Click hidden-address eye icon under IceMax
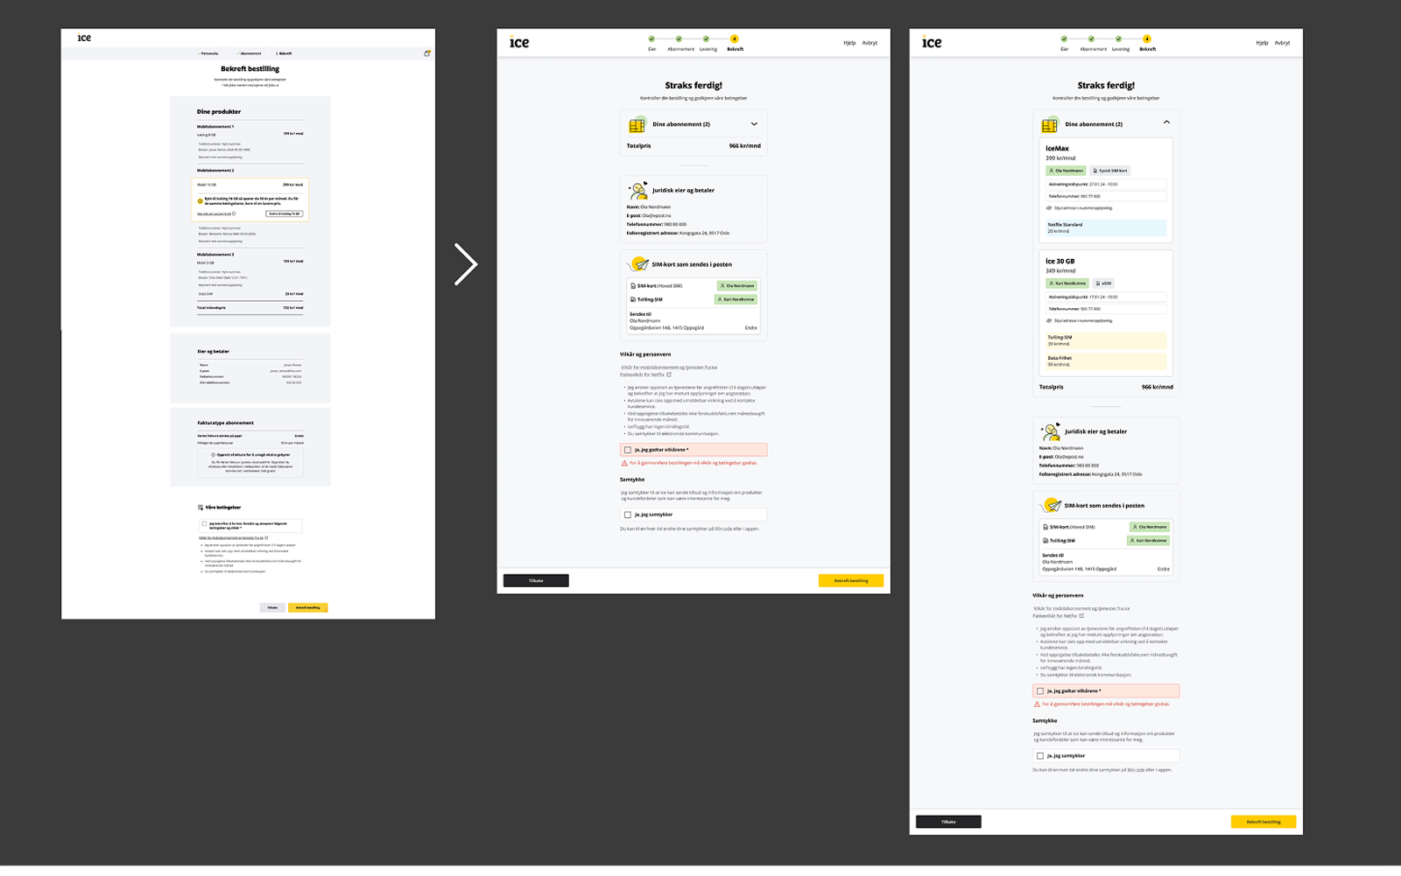 pos(1050,208)
